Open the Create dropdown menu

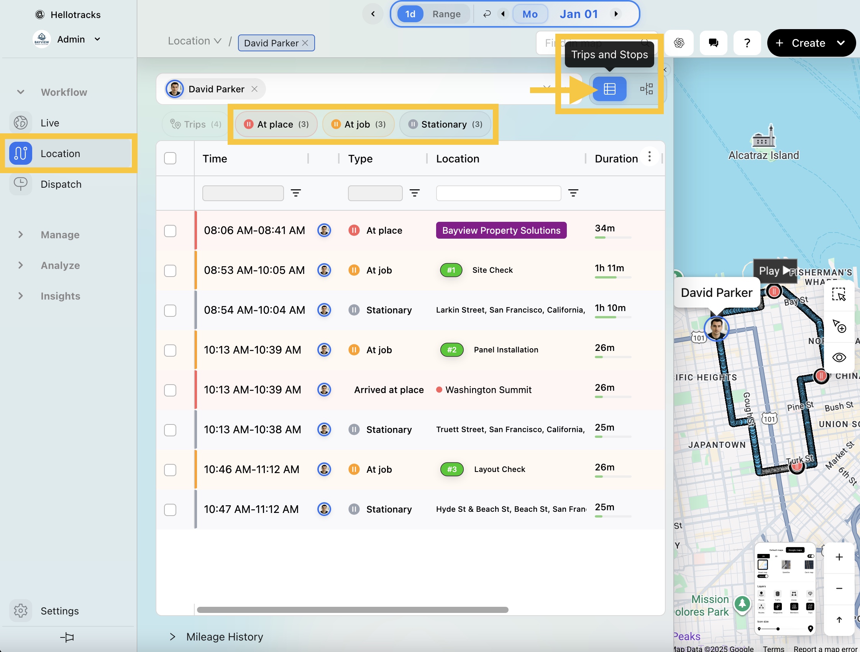(x=840, y=43)
